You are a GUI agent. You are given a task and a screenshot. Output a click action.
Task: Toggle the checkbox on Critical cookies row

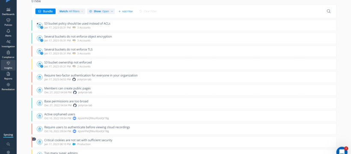(34, 139)
